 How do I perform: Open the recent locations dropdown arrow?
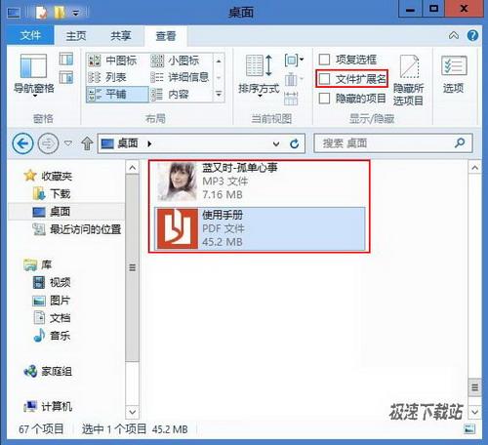68,143
